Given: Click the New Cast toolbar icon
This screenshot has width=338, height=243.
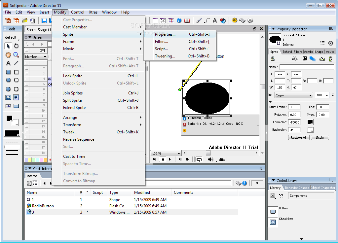Looking at the screenshot, I should coord(16,20).
